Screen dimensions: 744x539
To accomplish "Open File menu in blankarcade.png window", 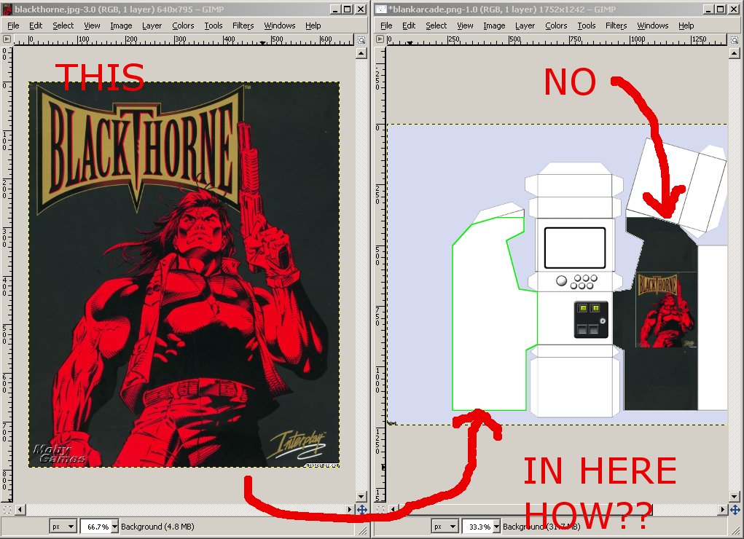I will point(386,25).
